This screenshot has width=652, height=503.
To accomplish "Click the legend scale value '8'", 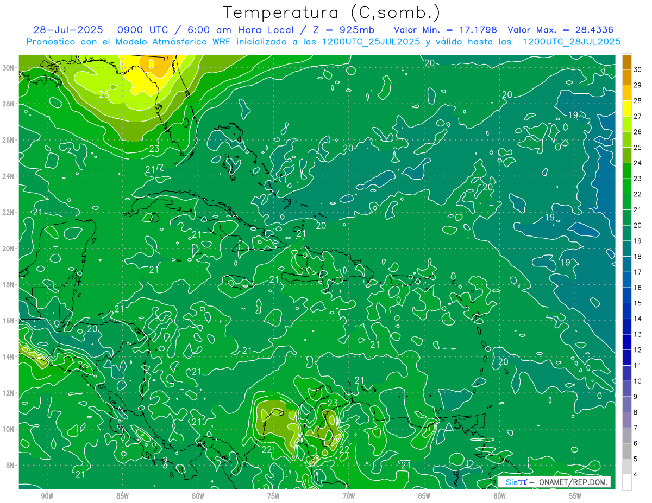I will pos(636,412).
